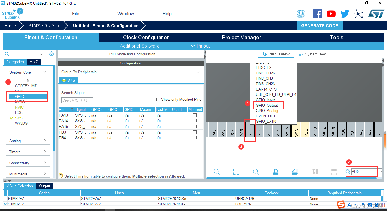Select RCC in System Core list

pyautogui.click(x=19, y=113)
